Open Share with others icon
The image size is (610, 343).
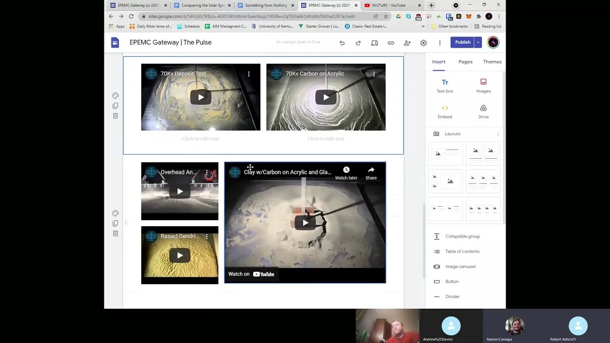[407, 43]
